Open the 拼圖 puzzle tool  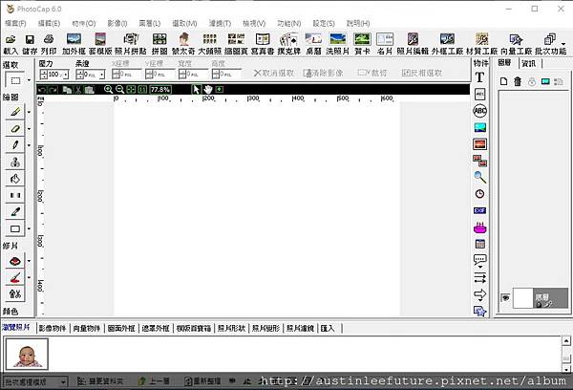[x=159, y=44]
